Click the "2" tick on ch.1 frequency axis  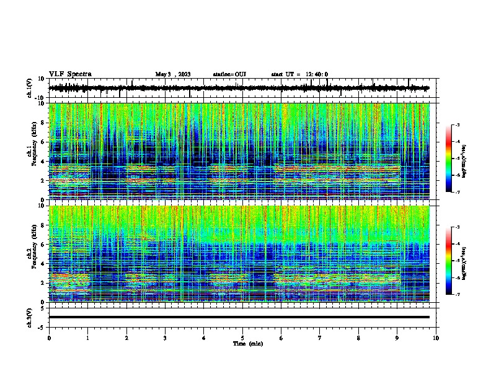click(x=43, y=180)
